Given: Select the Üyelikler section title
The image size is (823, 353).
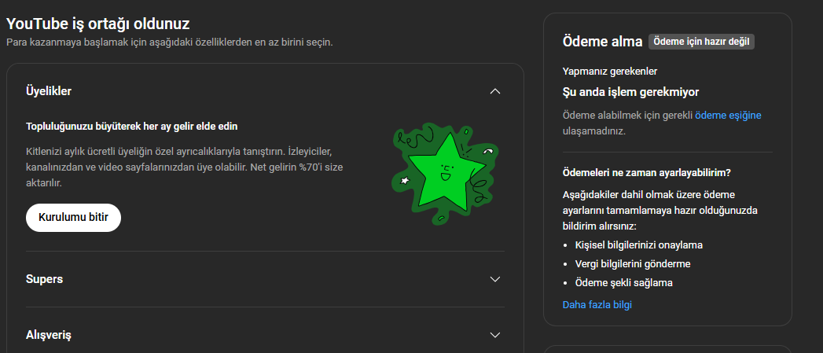Looking at the screenshot, I should (48, 91).
